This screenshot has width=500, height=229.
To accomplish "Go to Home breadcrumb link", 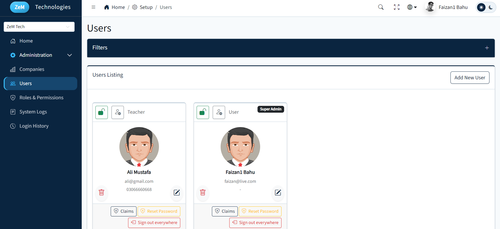I will coord(118,7).
